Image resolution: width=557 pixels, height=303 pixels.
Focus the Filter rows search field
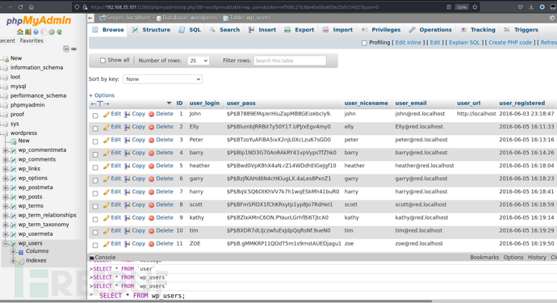point(290,61)
